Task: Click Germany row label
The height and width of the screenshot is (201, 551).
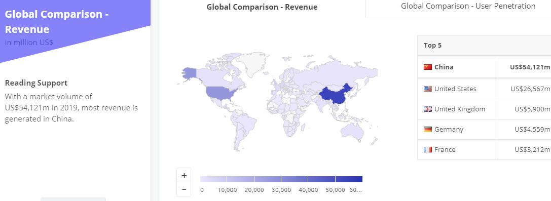Action: pos(449,130)
